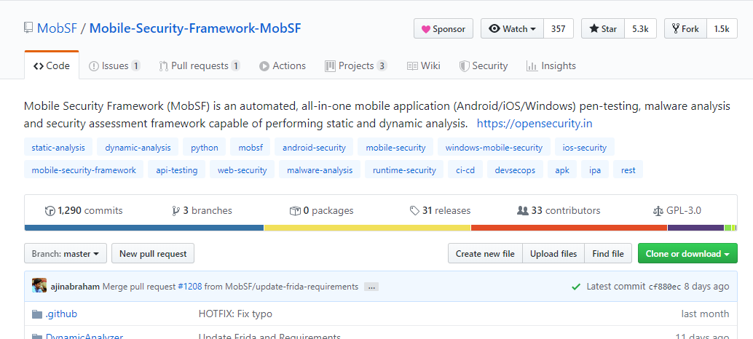Expand Clone or download menu

687,254
